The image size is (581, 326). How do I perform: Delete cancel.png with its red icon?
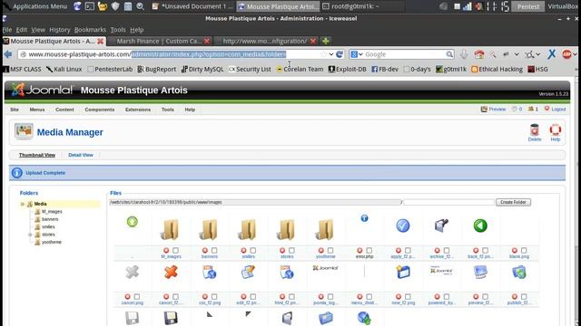point(127,297)
